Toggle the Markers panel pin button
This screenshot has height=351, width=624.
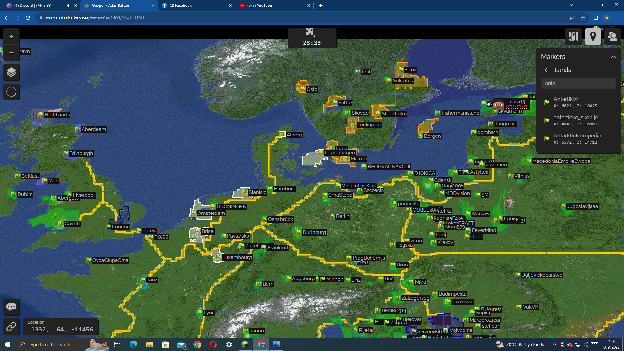point(593,36)
